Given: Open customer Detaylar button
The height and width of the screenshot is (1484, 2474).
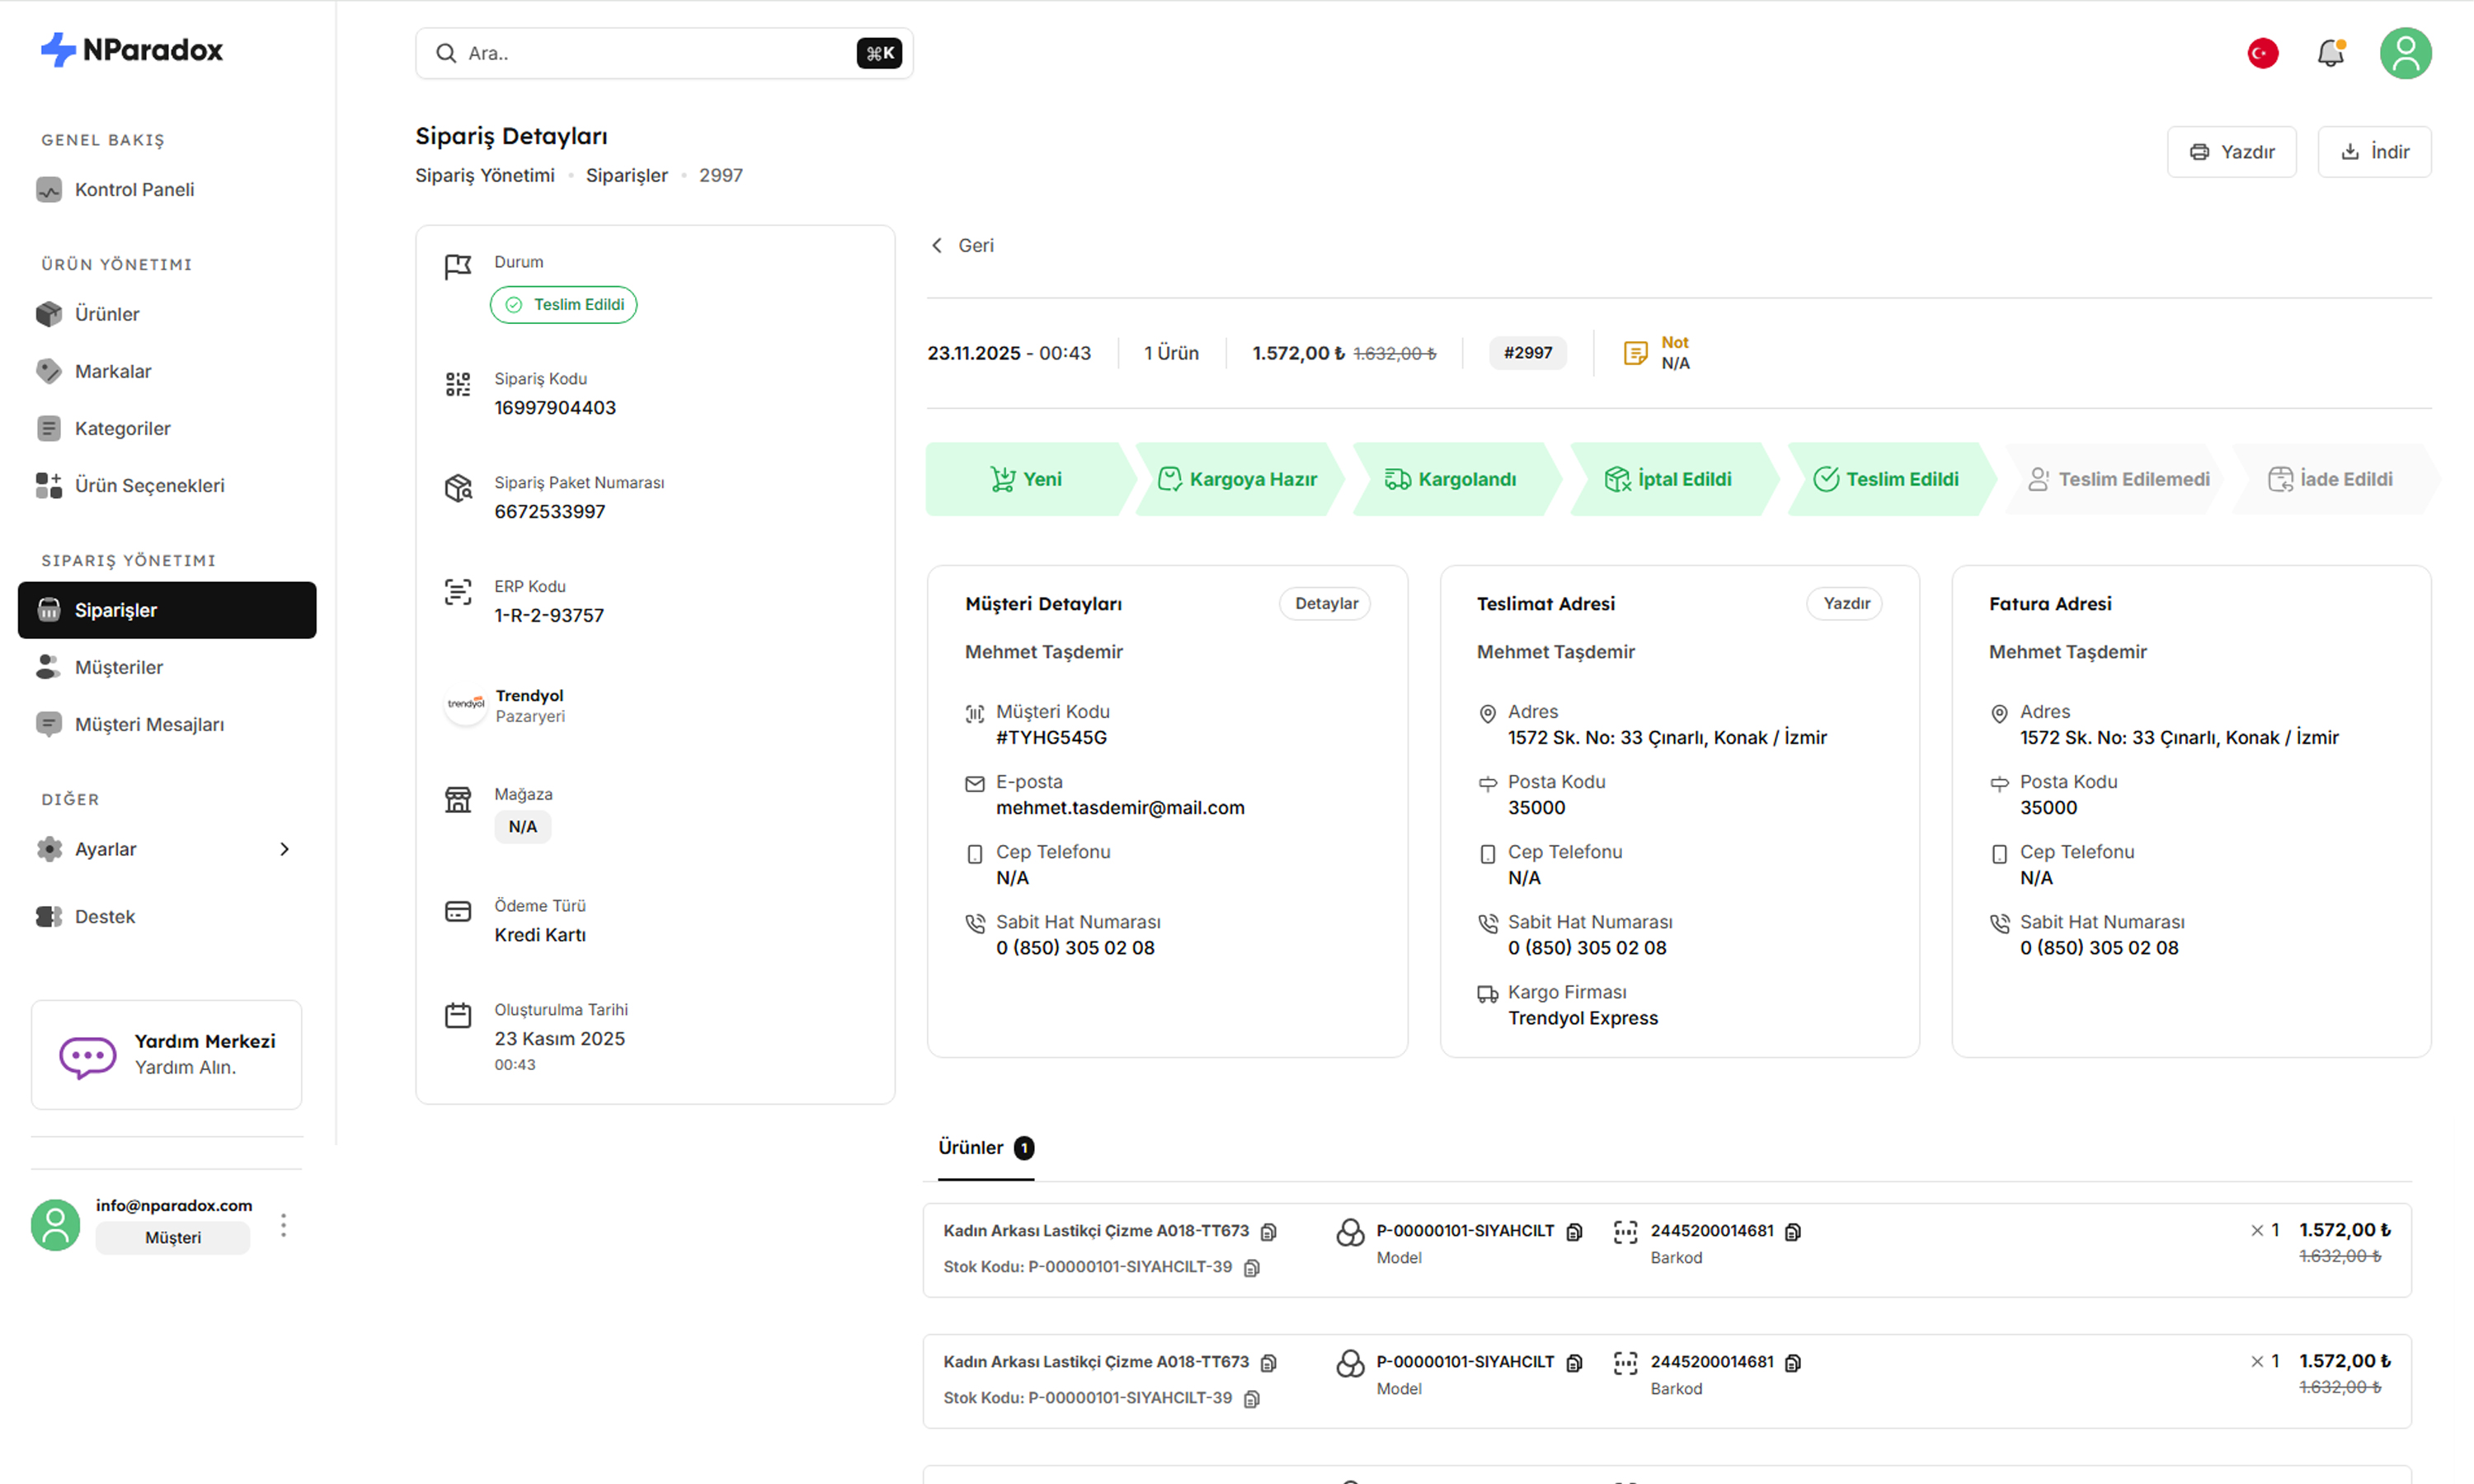Looking at the screenshot, I should tap(1325, 603).
